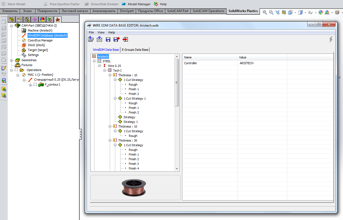Switch to the SolidCAM Part ribbon tab
343x220 pixels.
tap(178, 11)
